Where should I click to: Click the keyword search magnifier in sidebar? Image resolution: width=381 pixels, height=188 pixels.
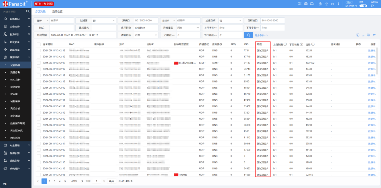(28, 11)
